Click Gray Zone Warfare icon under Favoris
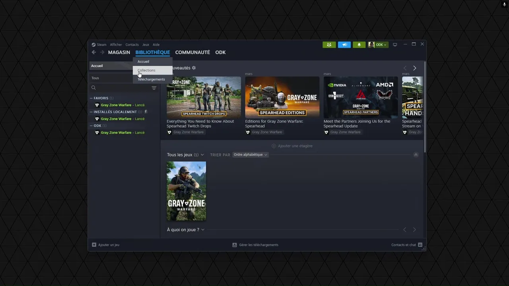Image resolution: width=509 pixels, height=286 pixels. click(97, 105)
